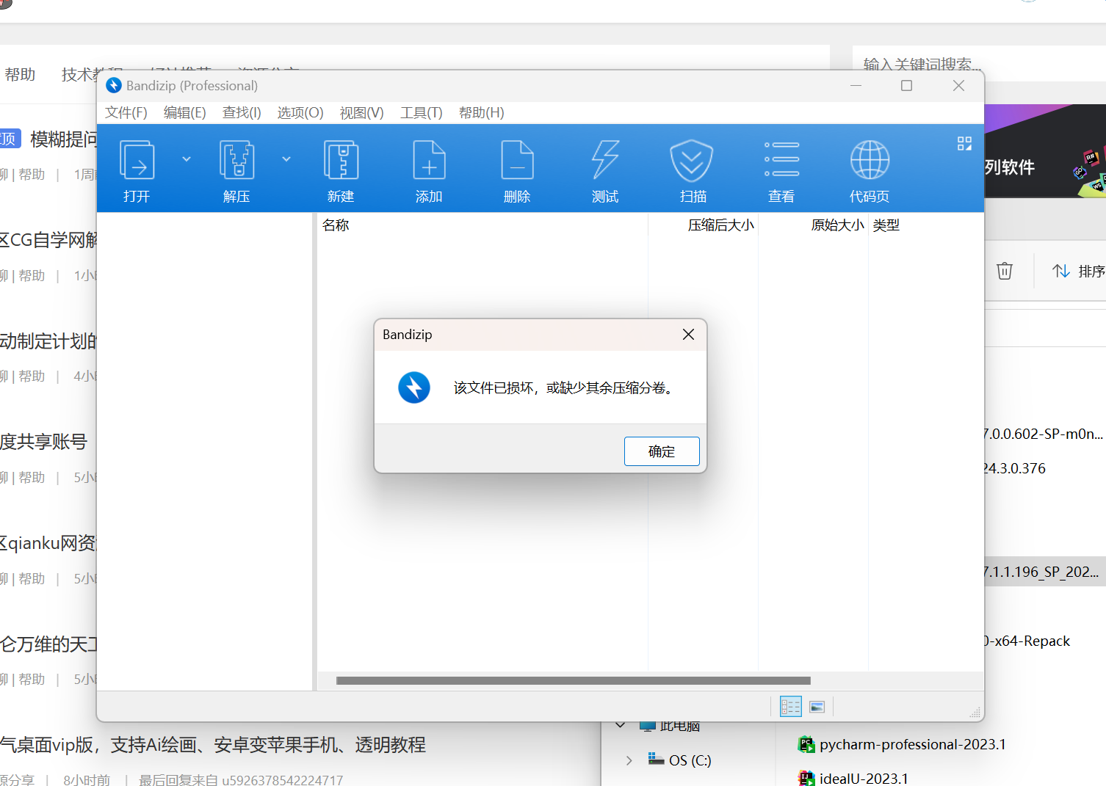Close the Bandizip error dialog
Viewport: 1106px width, 786px height.
(x=688, y=335)
